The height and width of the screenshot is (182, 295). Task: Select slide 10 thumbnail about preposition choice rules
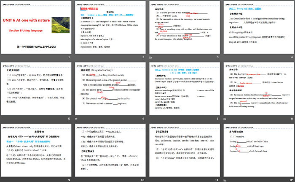[110, 150]
